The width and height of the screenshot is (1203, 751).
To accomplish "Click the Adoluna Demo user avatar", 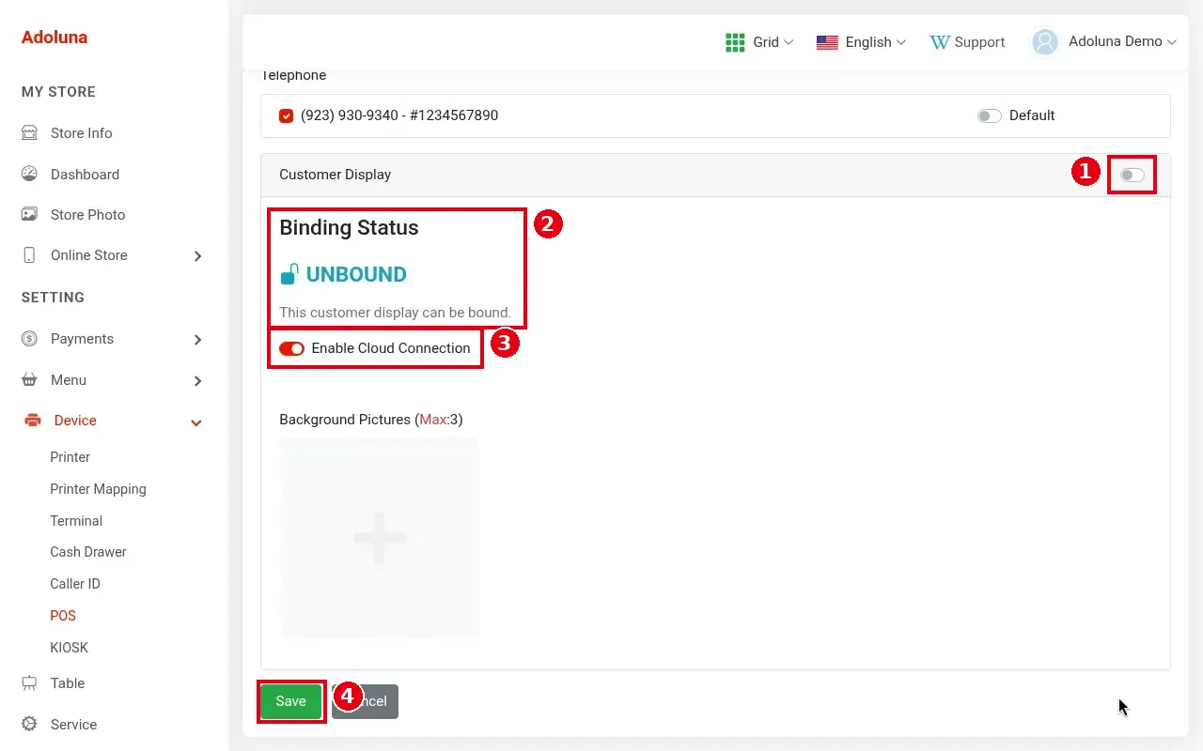I will [1045, 42].
